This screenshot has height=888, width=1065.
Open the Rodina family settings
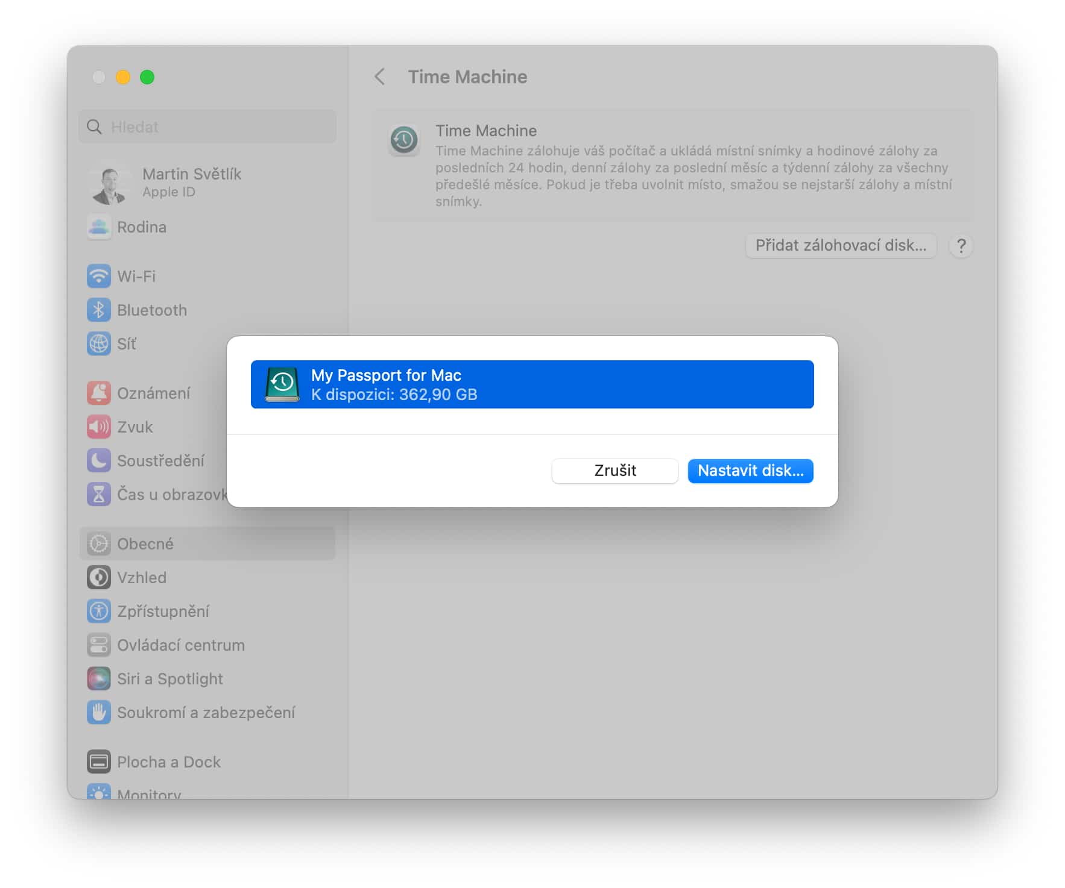point(207,227)
